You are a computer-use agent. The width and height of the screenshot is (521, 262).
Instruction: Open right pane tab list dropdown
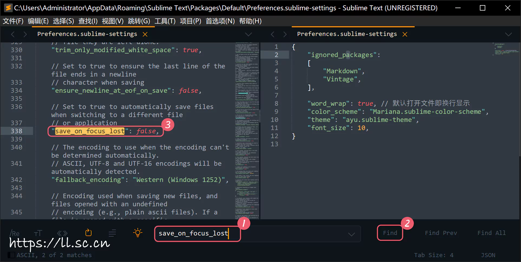tap(509, 34)
